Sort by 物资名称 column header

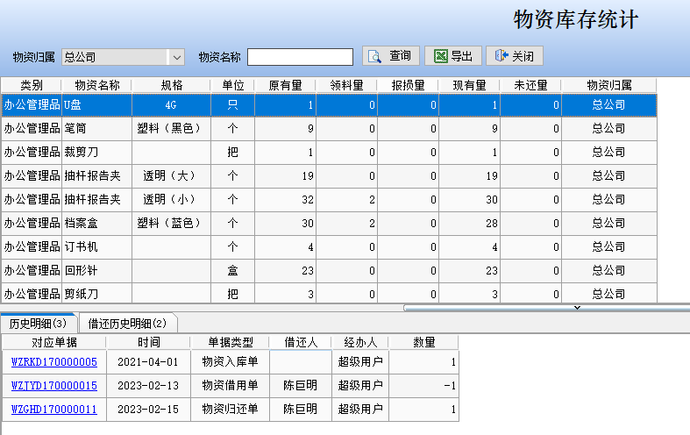pos(96,85)
